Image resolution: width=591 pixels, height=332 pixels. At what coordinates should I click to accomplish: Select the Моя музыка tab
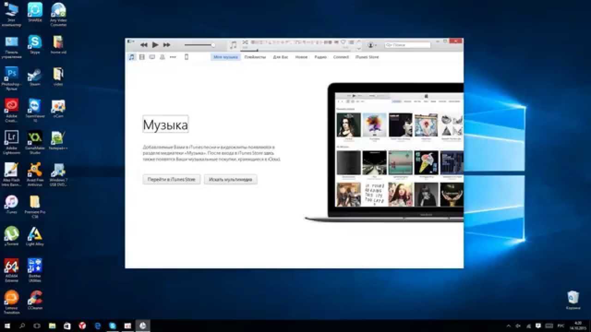coord(226,57)
